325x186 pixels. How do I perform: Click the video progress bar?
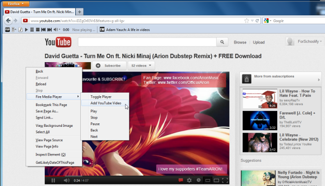click(137, 176)
